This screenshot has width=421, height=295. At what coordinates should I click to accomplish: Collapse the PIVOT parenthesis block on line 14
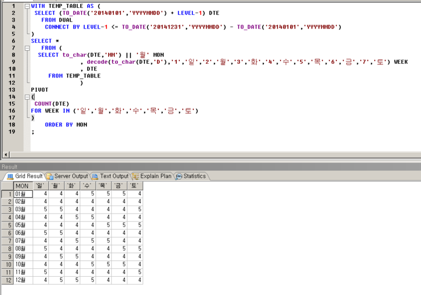pos(26,97)
